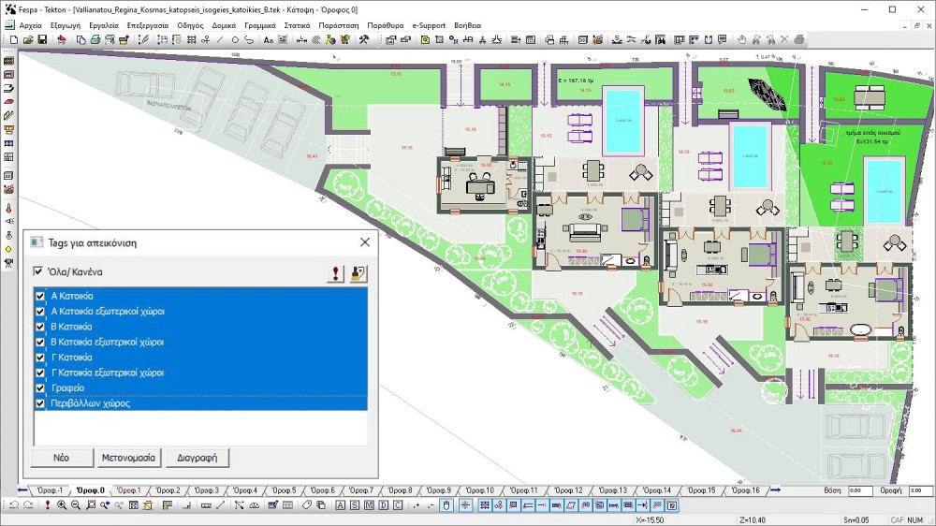
Task: Open the Εργαλεία menu
Action: click(104, 25)
